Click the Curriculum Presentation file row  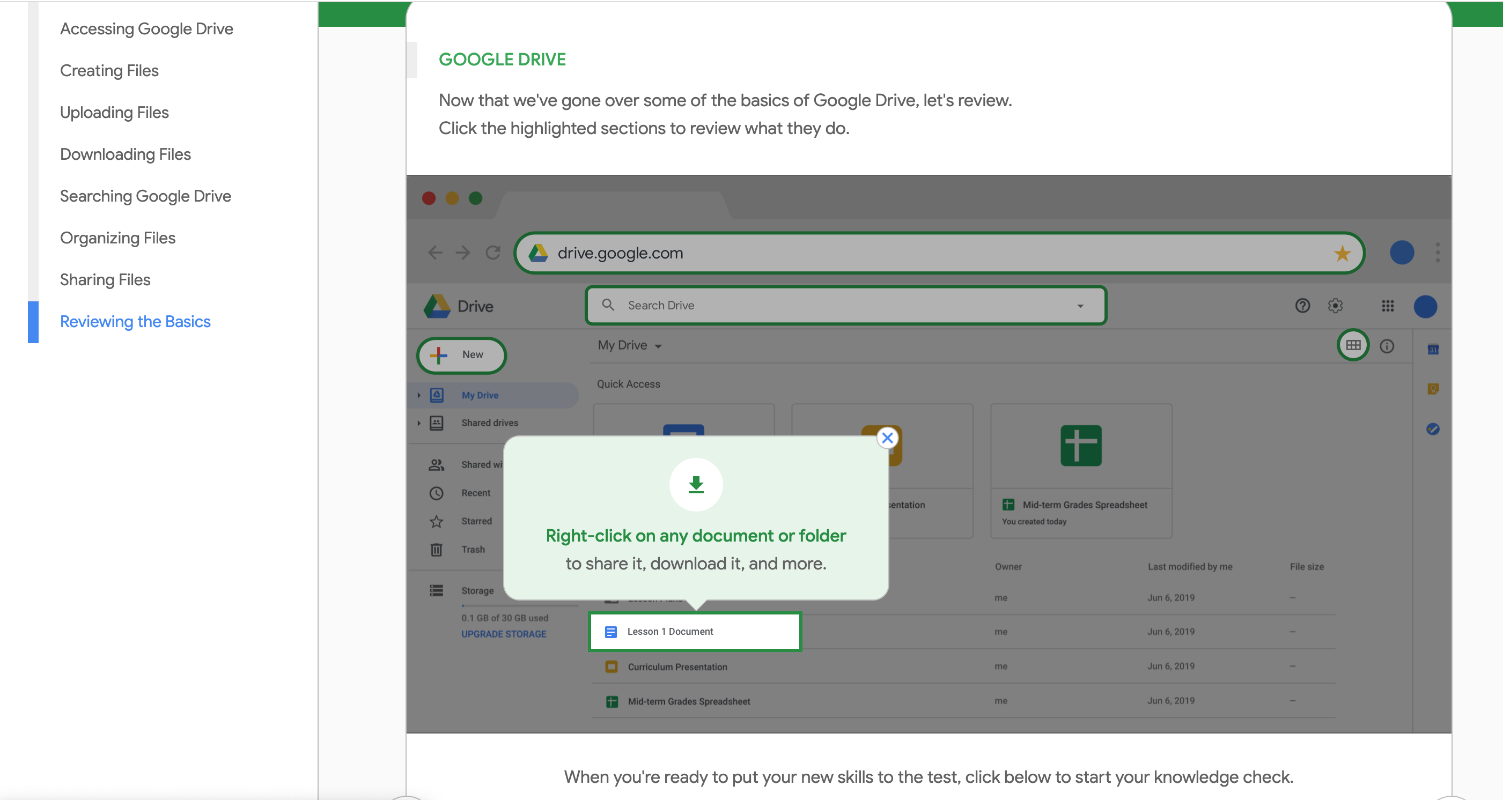(963, 666)
